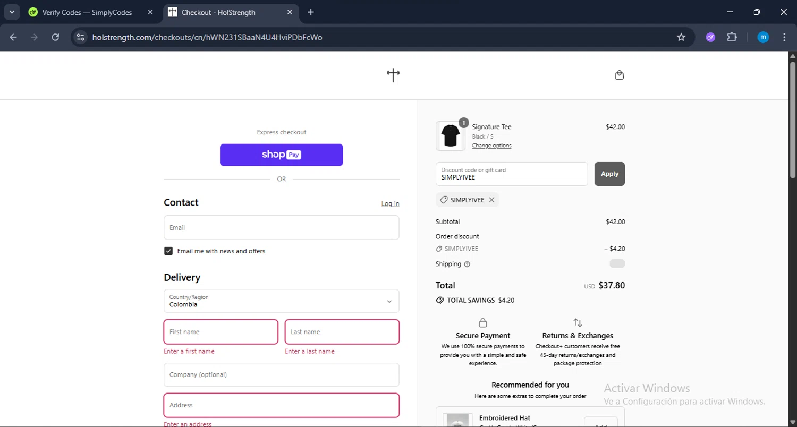Screen dimensions: 797x427
Task: Open a new browser tab
Action: click(311, 12)
